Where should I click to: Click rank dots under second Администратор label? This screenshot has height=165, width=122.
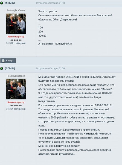16,105
